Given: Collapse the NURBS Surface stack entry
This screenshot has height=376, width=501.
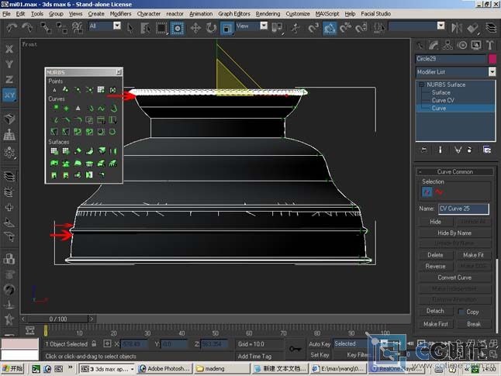Looking at the screenshot, I should pyautogui.click(x=421, y=85).
